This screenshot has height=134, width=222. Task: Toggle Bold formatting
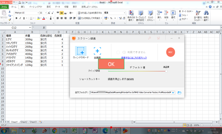tap(16, 18)
